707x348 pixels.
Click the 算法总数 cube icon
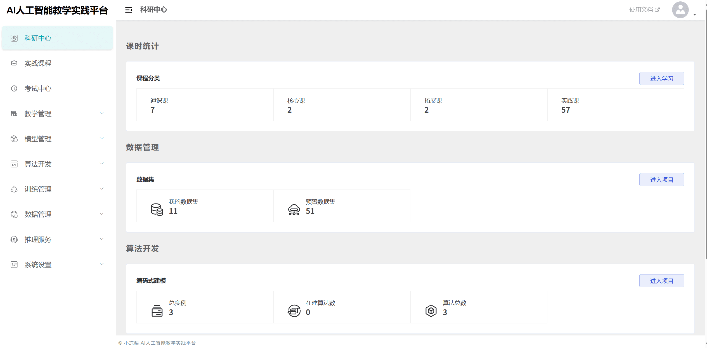(x=431, y=311)
